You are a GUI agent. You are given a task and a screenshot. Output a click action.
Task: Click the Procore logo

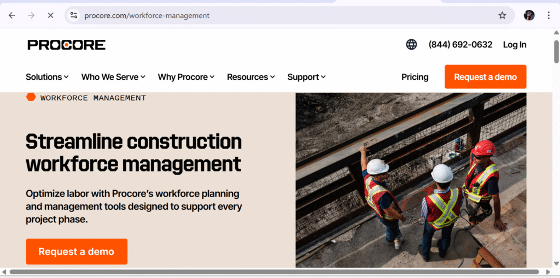(x=66, y=45)
